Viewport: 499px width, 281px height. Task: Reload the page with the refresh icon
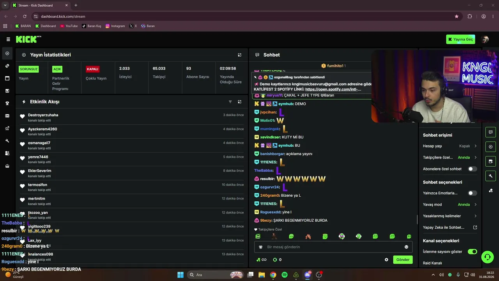coord(25,16)
